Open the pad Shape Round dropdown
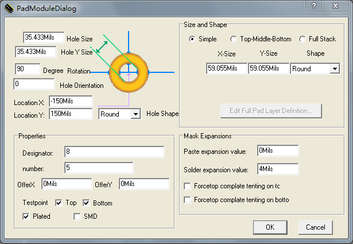 335,69
